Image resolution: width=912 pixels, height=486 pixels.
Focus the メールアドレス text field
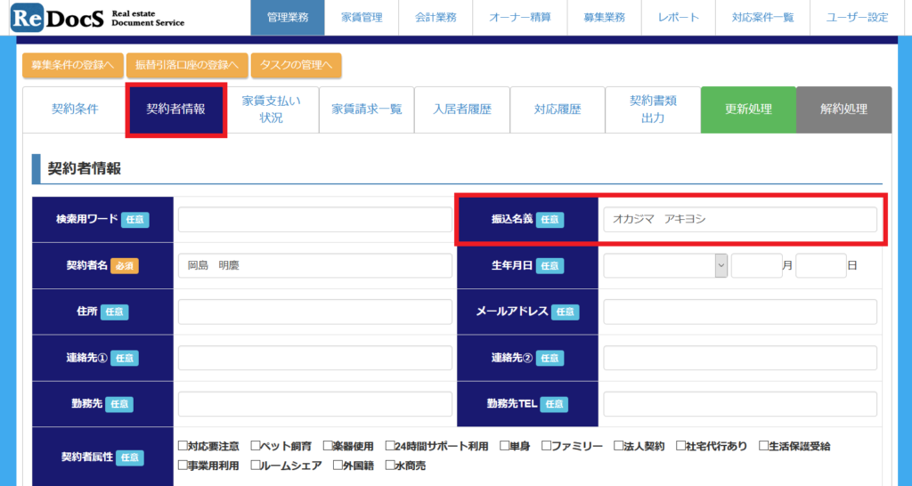point(739,312)
